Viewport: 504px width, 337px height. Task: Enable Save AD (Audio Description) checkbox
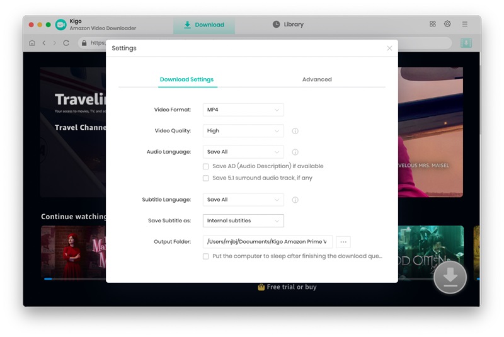coord(205,166)
